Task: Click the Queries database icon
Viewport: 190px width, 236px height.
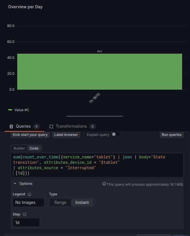Action: pyautogui.click(x=11, y=127)
